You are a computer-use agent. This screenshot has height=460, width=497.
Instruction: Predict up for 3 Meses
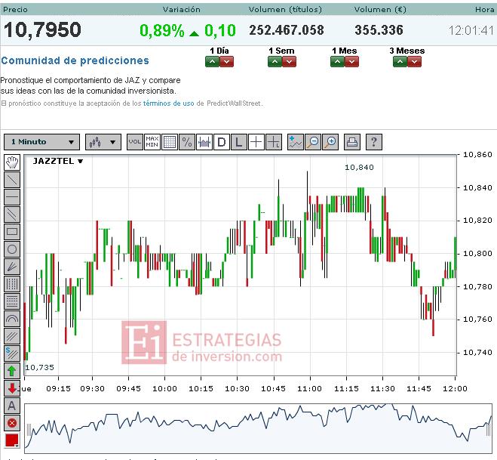(x=400, y=62)
